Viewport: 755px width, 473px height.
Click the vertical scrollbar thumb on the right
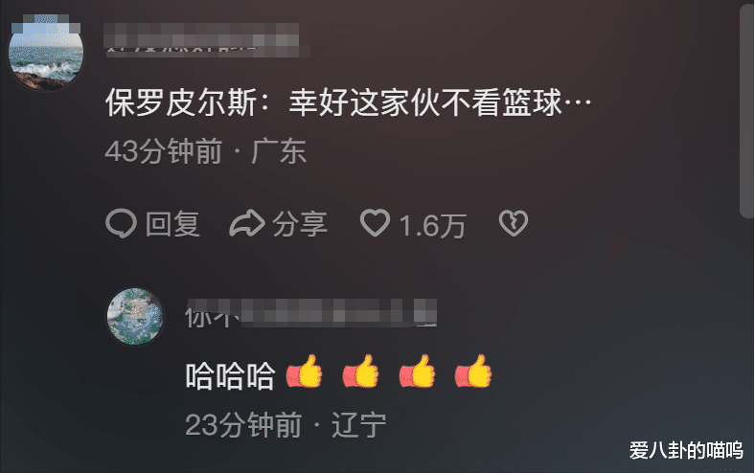click(x=746, y=113)
